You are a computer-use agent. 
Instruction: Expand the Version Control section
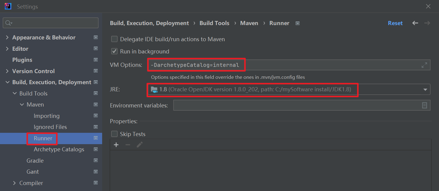coord(7,71)
